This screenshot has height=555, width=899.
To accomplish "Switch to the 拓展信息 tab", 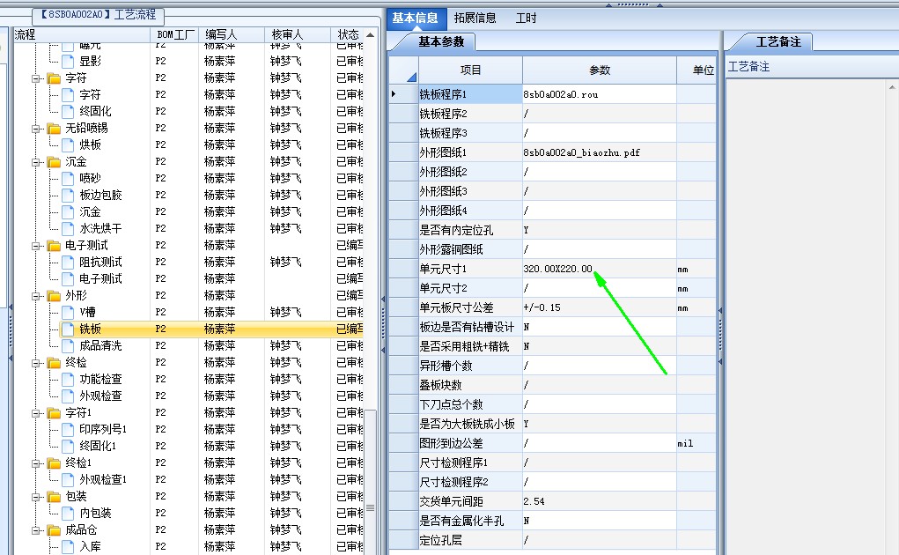I will click(x=475, y=18).
